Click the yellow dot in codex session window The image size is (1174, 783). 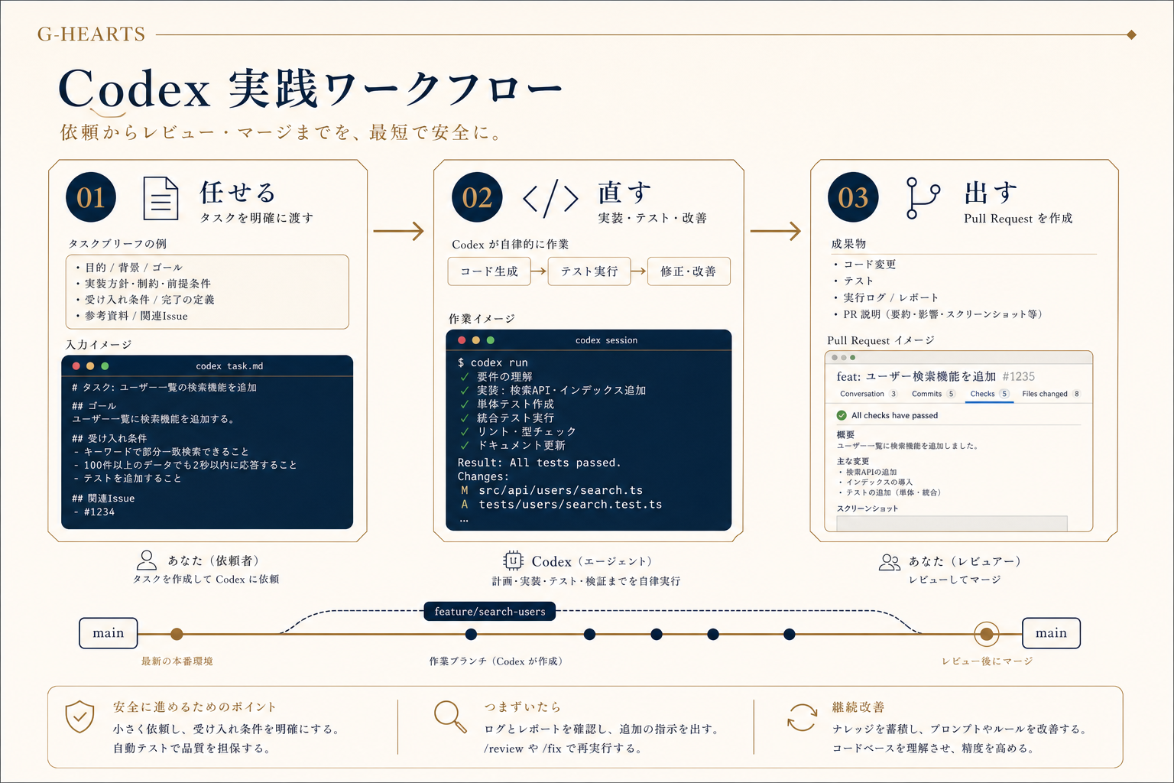click(x=476, y=340)
